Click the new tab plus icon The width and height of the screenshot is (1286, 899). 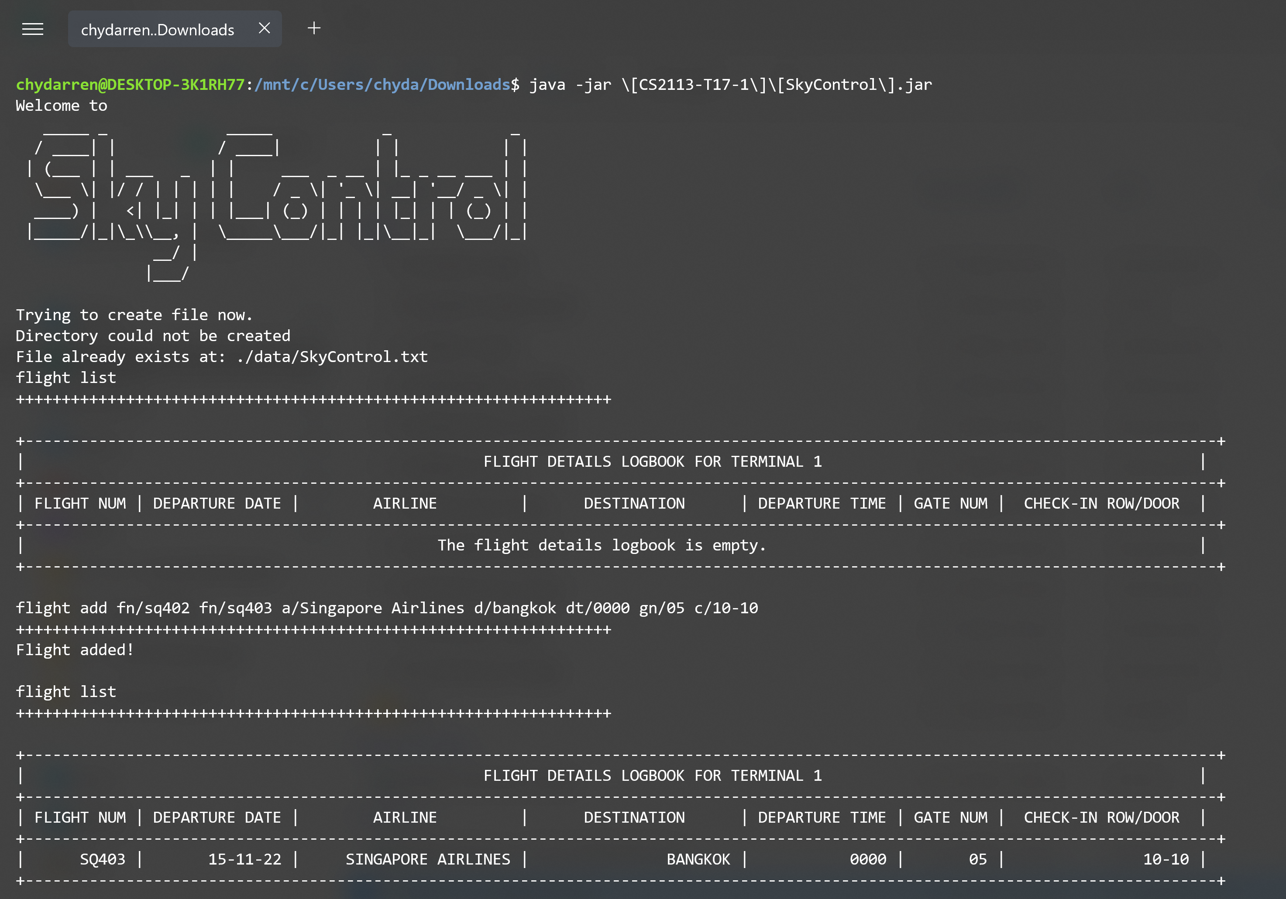(x=314, y=28)
